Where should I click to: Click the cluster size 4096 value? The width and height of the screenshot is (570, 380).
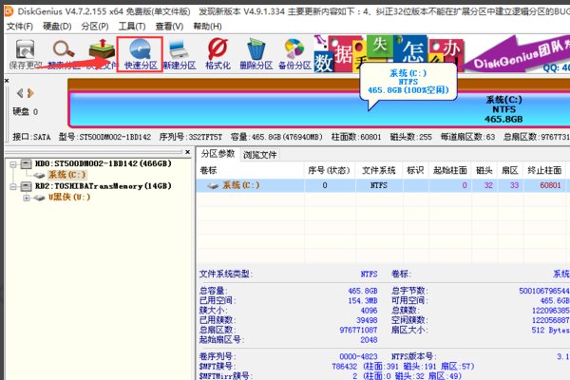pyautogui.click(x=369, y=311)
